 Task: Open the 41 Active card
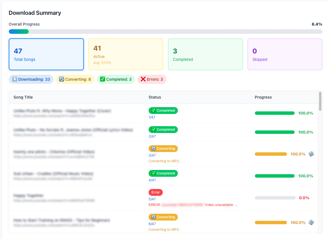click(126, 54)
